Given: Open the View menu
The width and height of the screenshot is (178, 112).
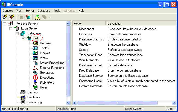Looking at the screenshot, I should [x=19, y=11].
